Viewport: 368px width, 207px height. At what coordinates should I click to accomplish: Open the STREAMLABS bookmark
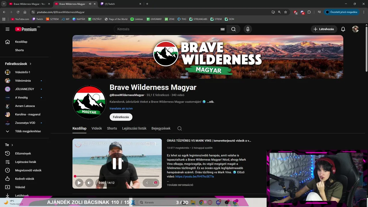tap(198, 19)
